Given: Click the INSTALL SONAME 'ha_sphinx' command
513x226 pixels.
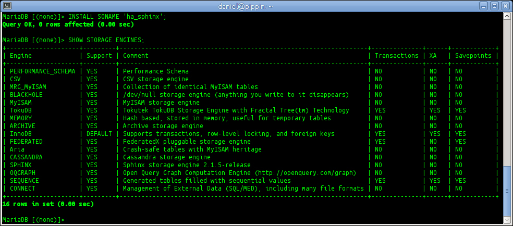Looking at the screenshot, I should pos(117,17).
